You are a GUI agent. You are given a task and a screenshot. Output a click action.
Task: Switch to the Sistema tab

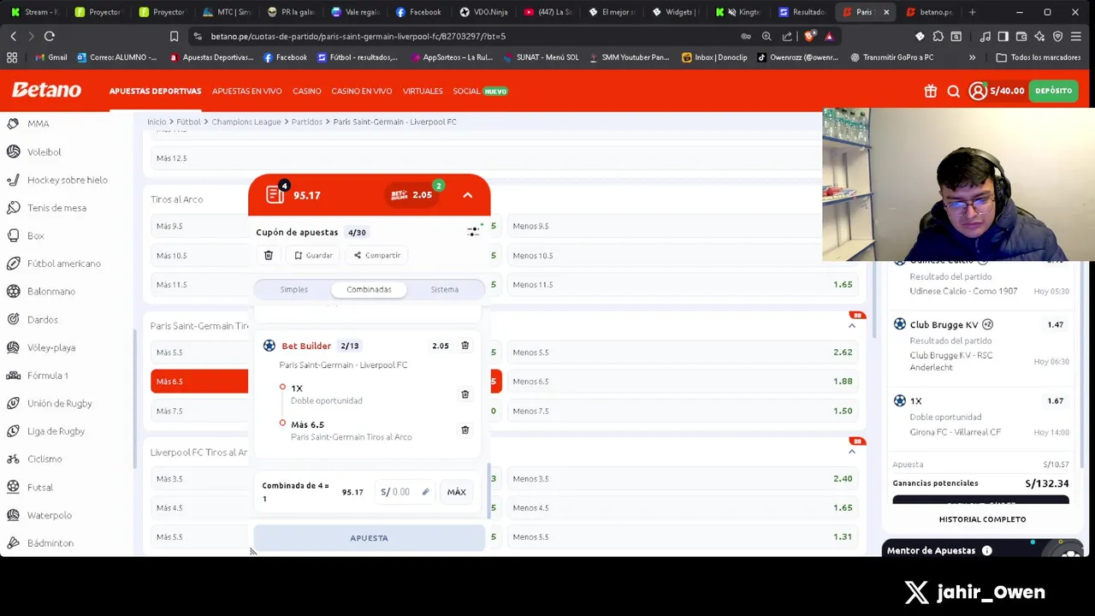[x=444, y=289]
